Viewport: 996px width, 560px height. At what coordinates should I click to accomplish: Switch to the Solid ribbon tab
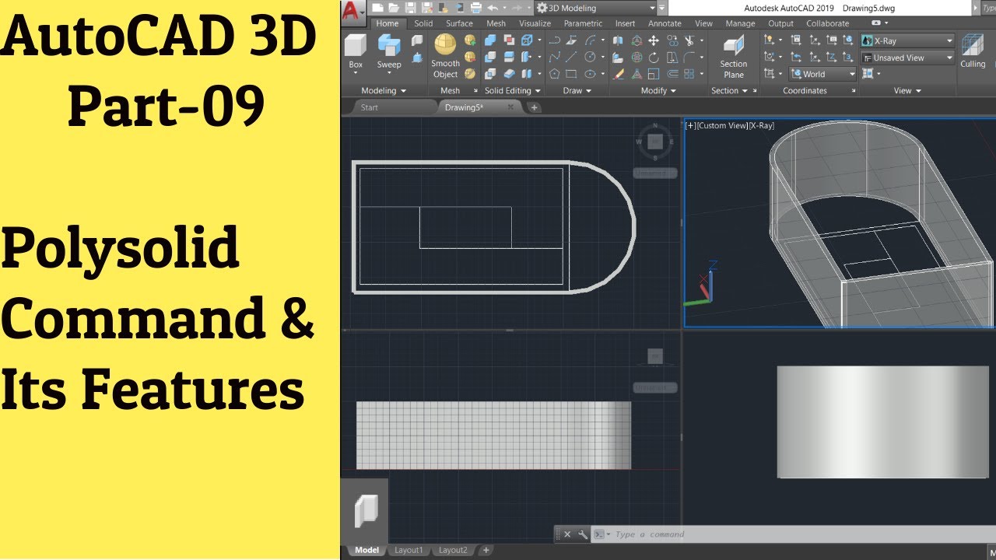423,23
